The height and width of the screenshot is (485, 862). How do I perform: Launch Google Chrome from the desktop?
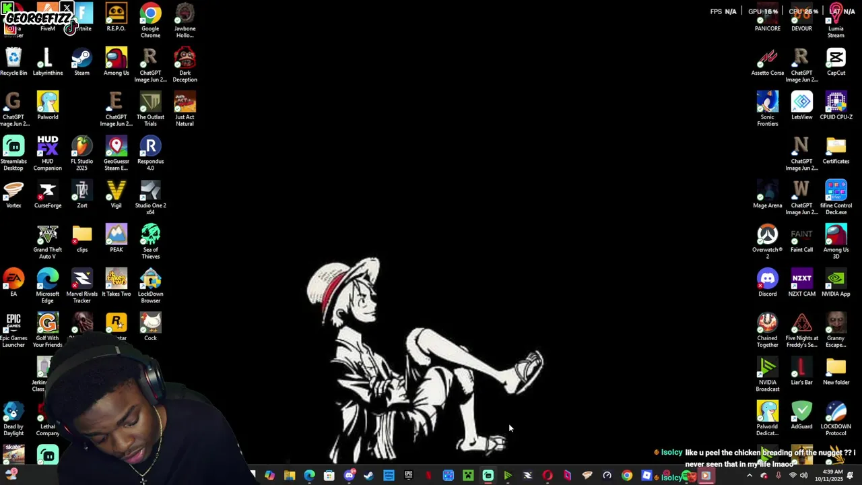click(x=150, y=20)
